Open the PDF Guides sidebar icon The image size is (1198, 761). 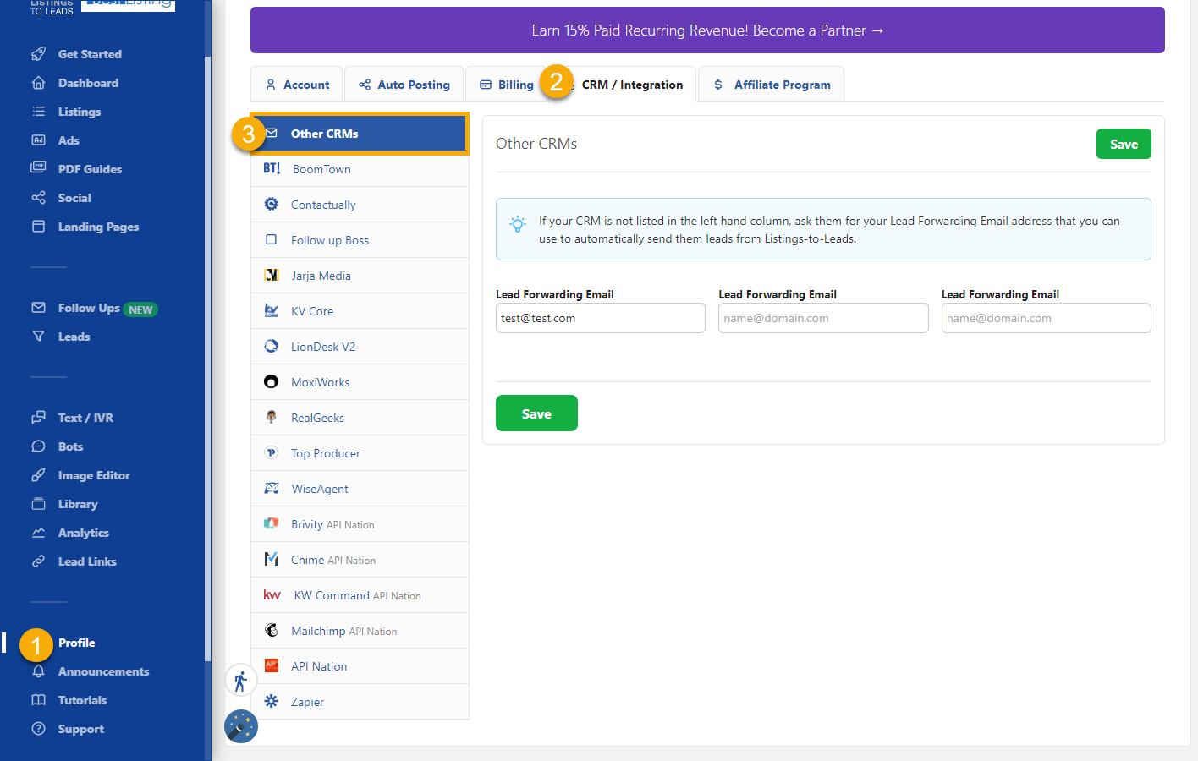[38, 168]
